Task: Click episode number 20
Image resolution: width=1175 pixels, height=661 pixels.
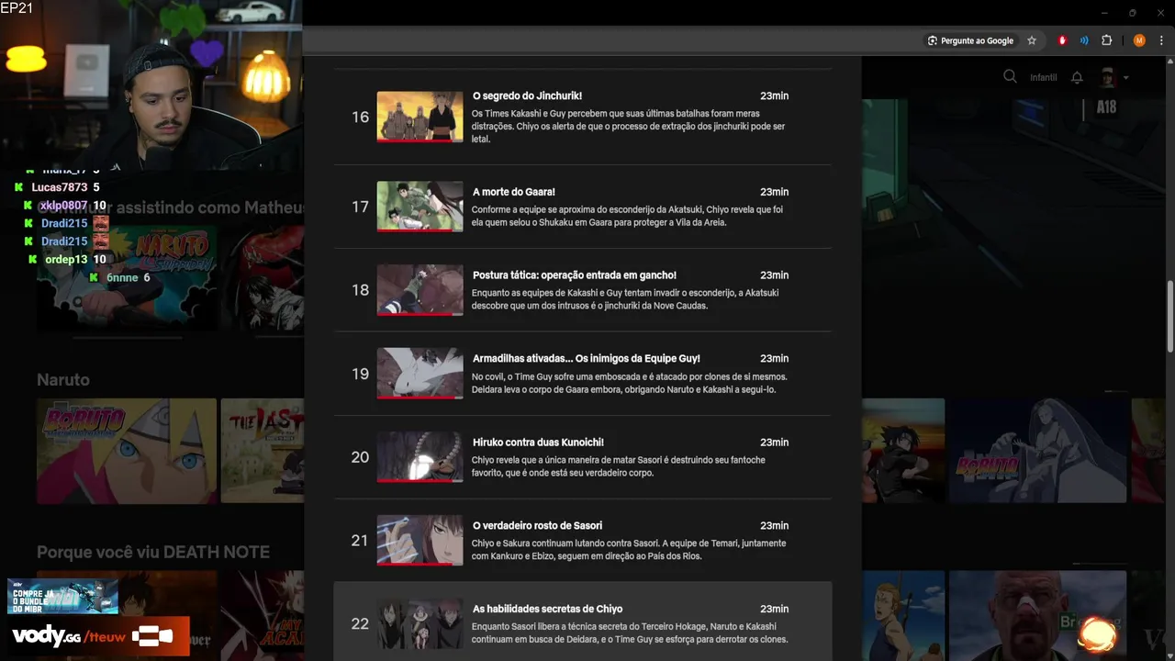Action: pyautogui.click(x=360, y=456)
